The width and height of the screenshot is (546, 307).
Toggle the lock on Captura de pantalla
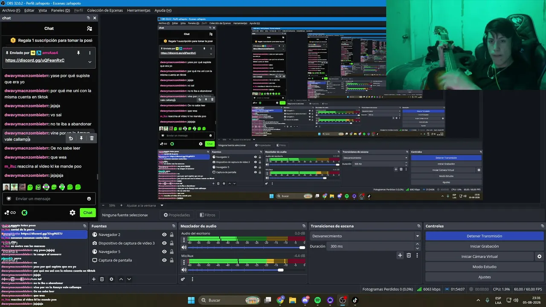pyautogui.click(x=171, y=260)
